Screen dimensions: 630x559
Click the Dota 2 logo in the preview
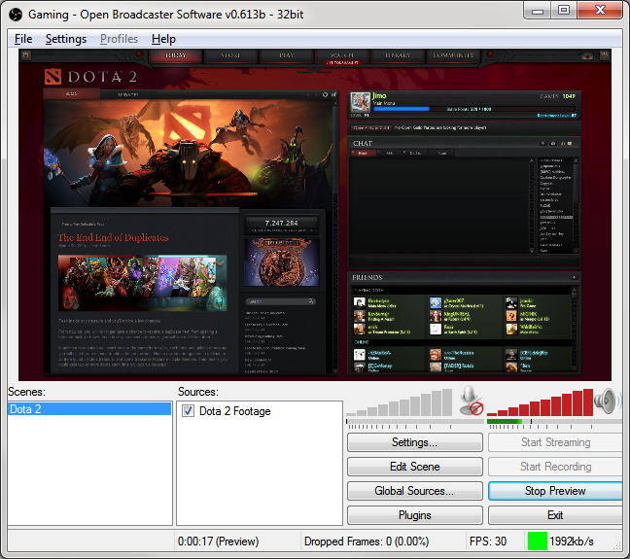90,77
